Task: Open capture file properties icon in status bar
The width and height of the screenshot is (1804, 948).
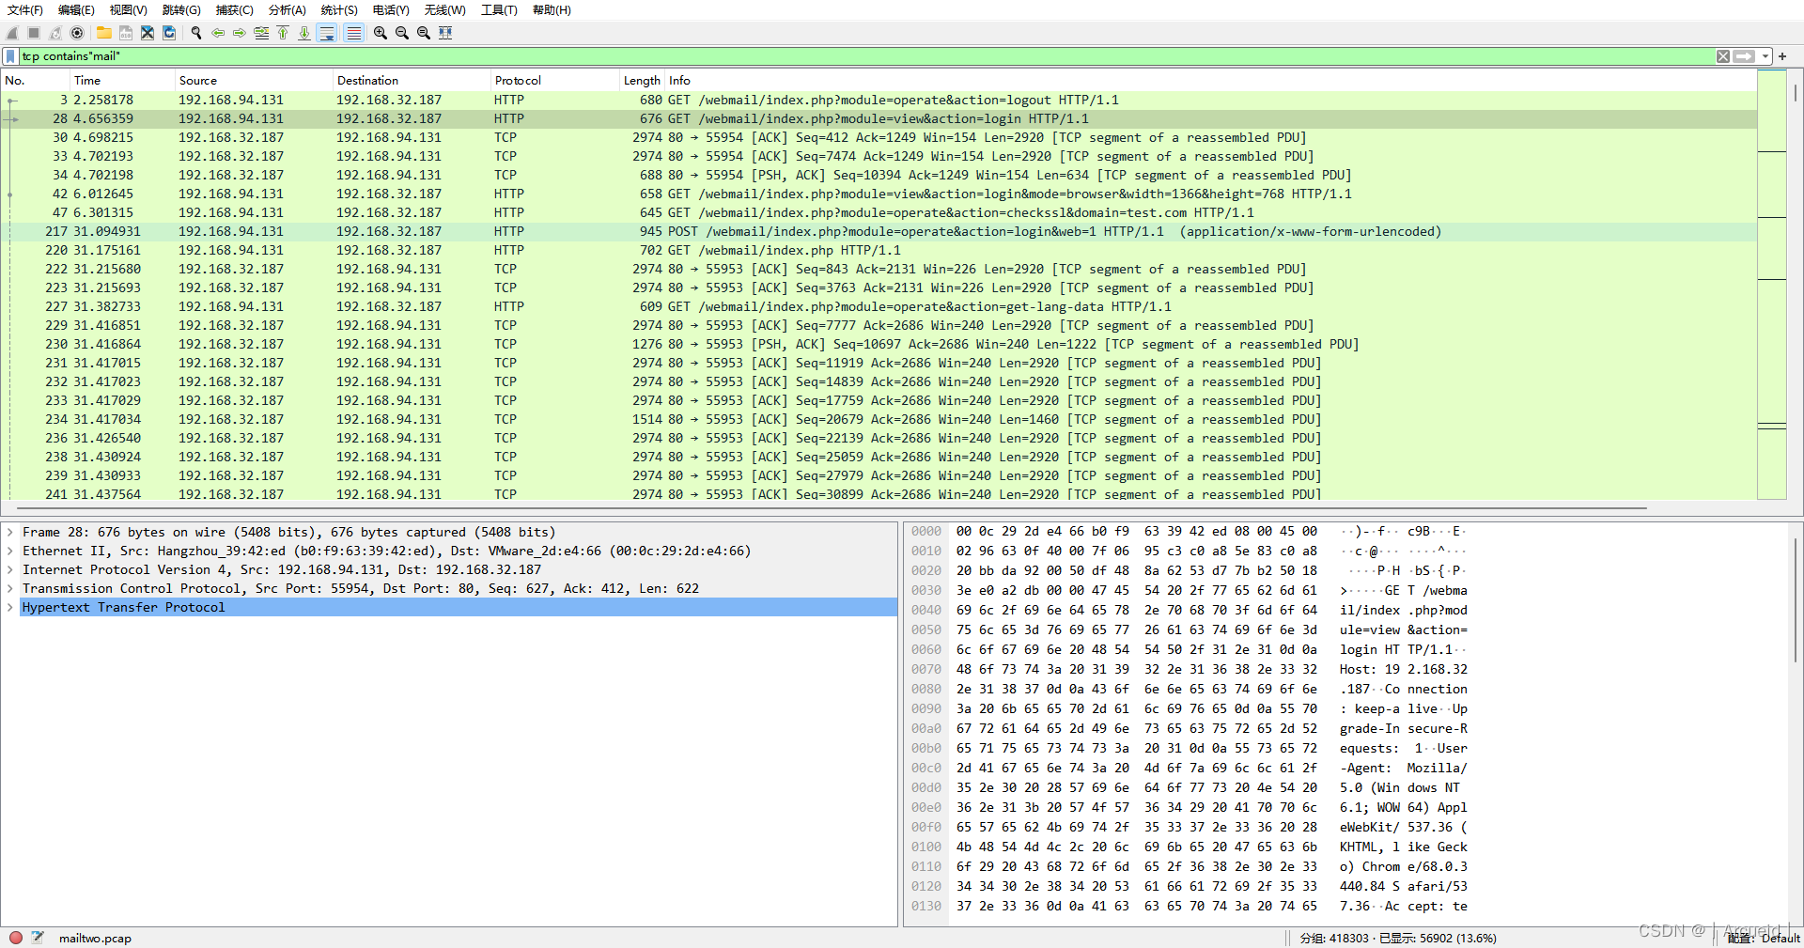Action: (38, 938)
